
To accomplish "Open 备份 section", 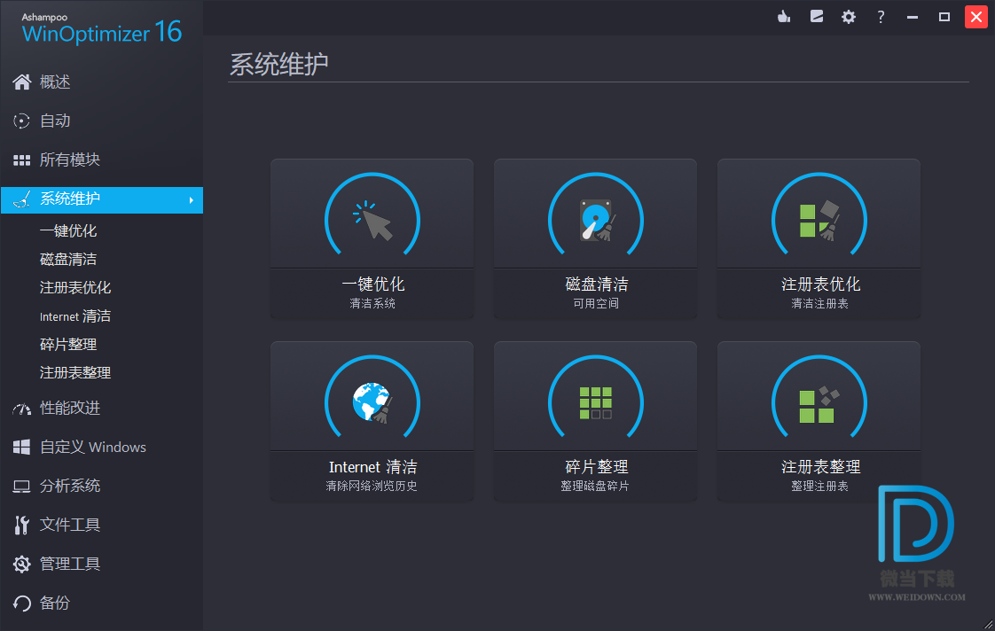I will pos(55,604).
